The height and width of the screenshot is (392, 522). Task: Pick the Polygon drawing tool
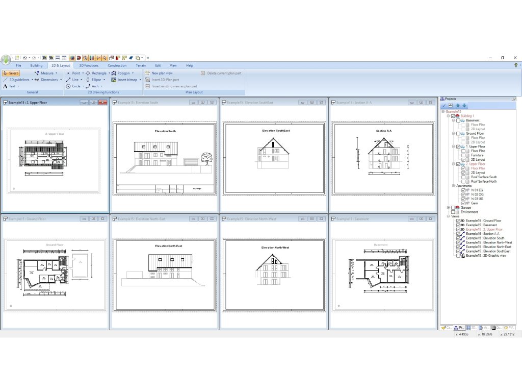point(122,73)
